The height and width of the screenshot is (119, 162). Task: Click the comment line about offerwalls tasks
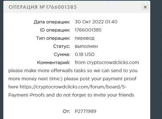click(73, 71)
